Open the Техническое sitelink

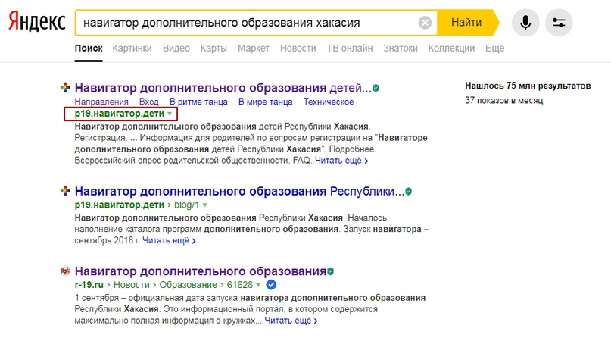[x=329, y=102]
